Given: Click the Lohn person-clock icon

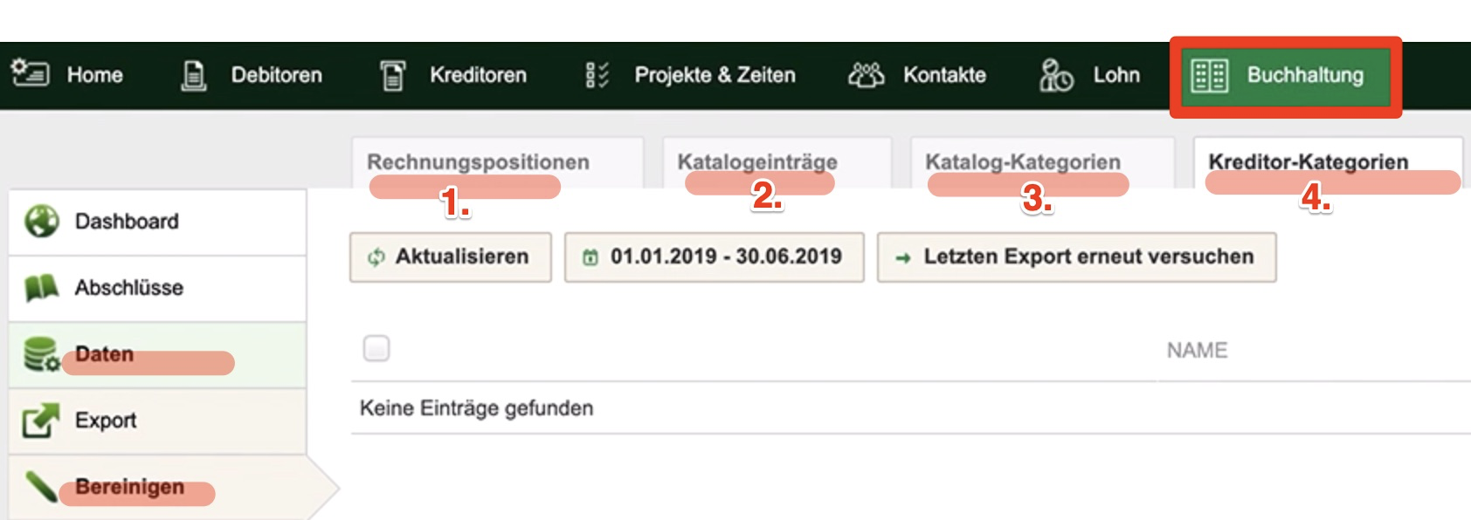Looking at the screenshot, I should point(1056,75).
